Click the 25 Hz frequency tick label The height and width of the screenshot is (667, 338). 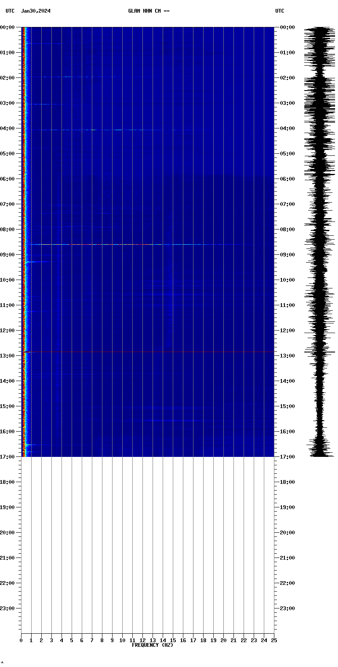274,640
